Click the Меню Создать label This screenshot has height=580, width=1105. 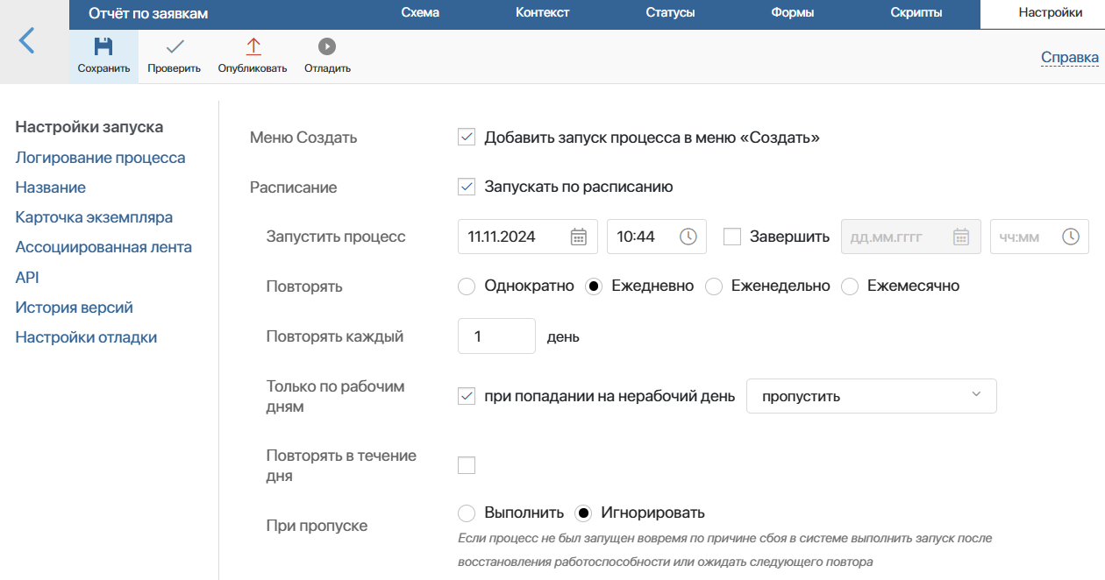(303, 138)
